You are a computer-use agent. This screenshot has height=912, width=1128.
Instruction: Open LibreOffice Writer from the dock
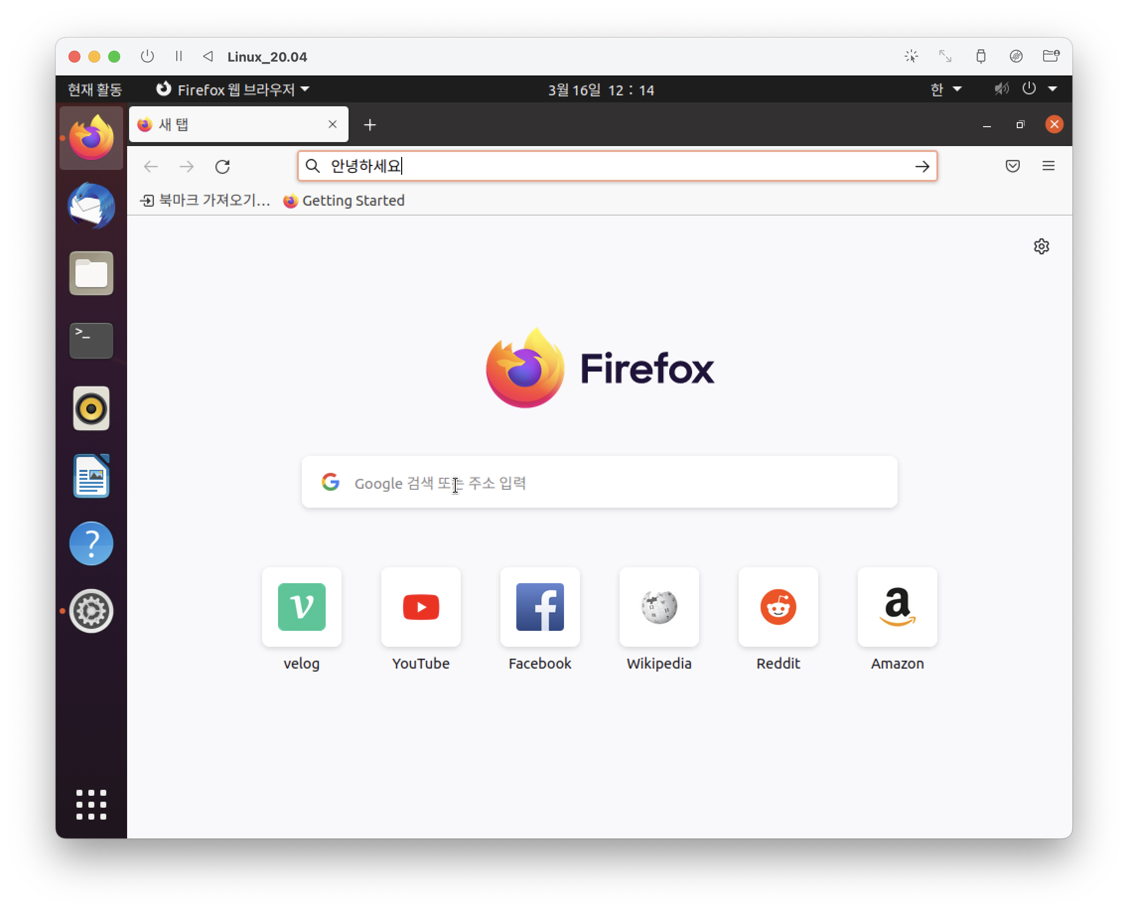[x=91, y=475]
